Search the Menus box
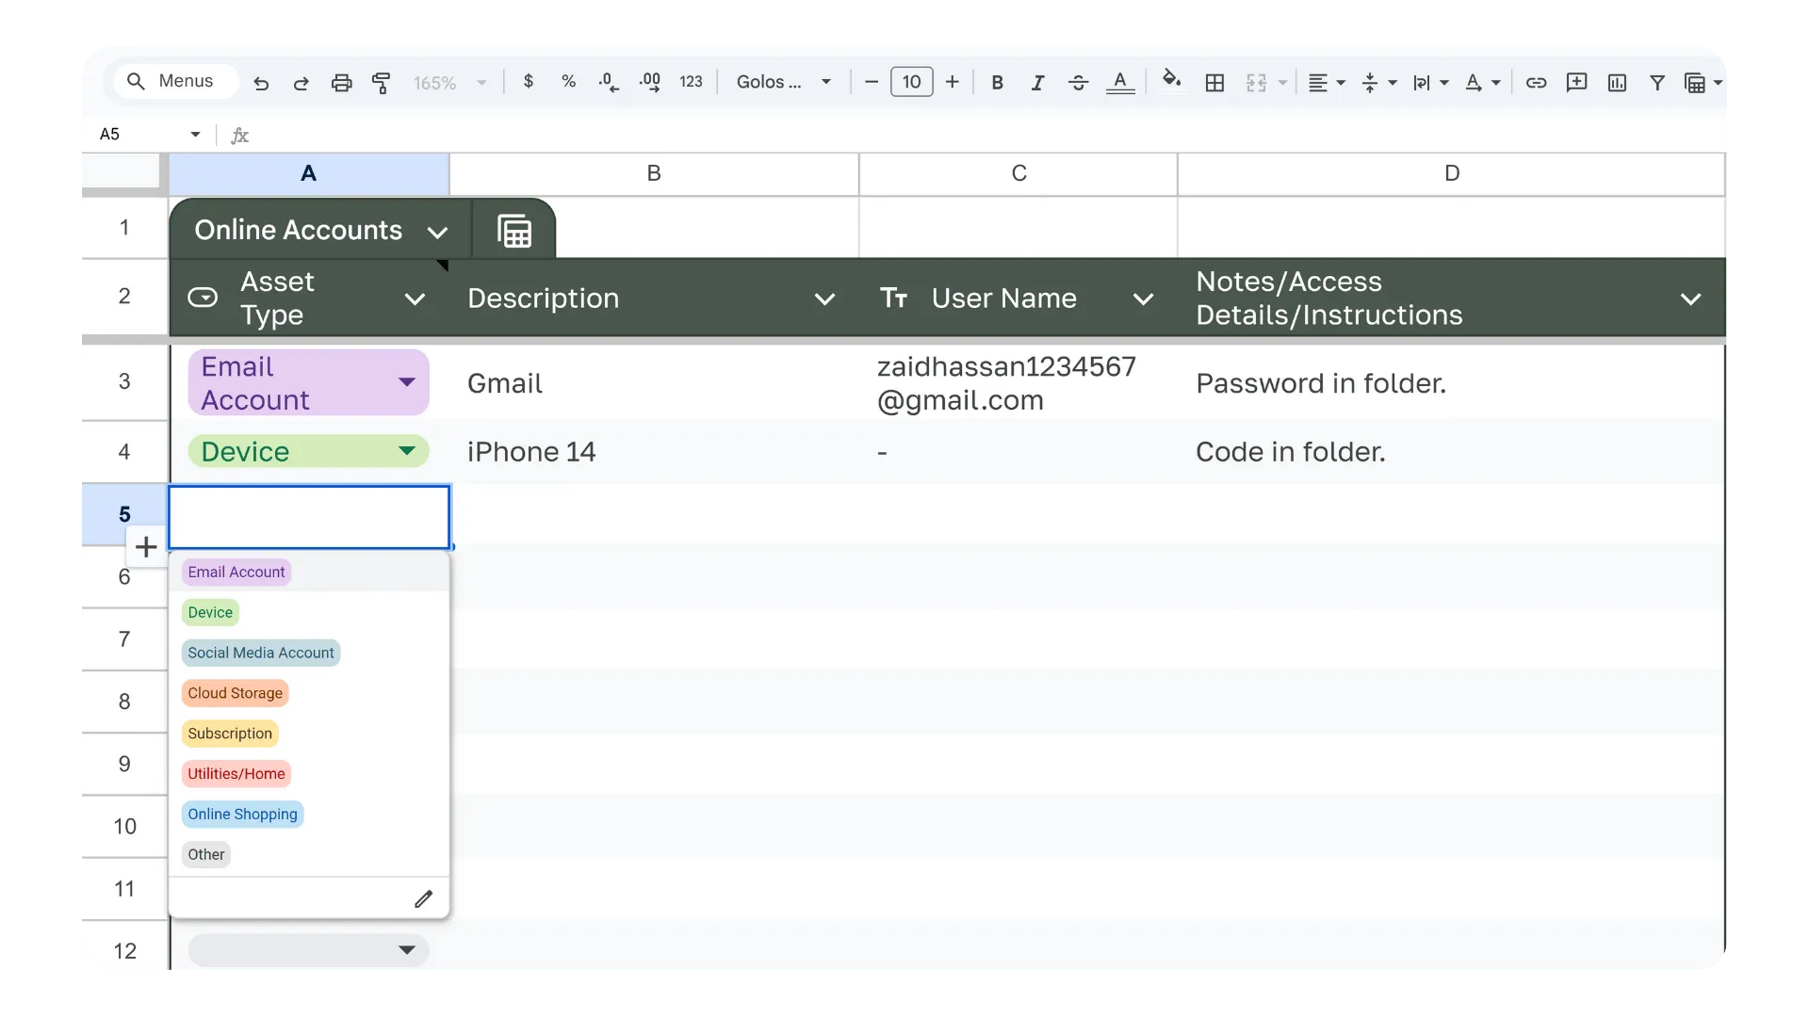This screenshot has width=1809, height=1017. (x=176, y=81)
